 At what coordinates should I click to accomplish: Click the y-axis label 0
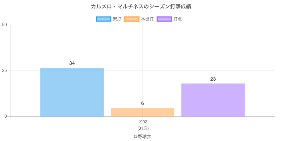[x=6, y=116]
